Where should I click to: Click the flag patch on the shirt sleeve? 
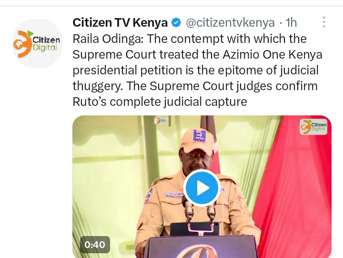[x=149, y=195]
